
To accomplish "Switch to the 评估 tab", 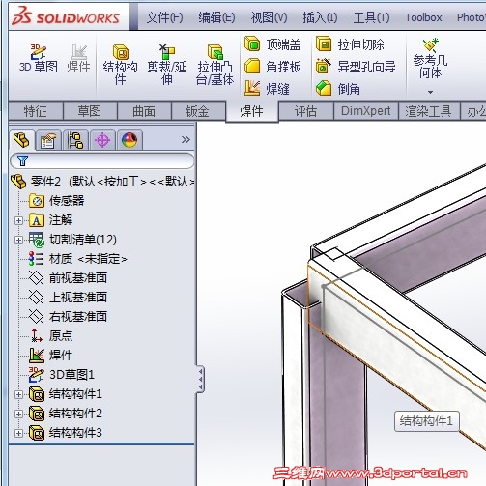I will pos(306,111).
